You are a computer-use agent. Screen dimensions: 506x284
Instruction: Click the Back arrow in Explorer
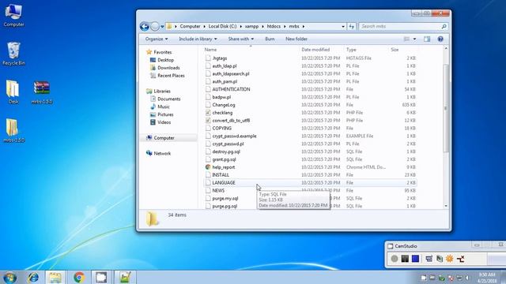pos(144,26)
